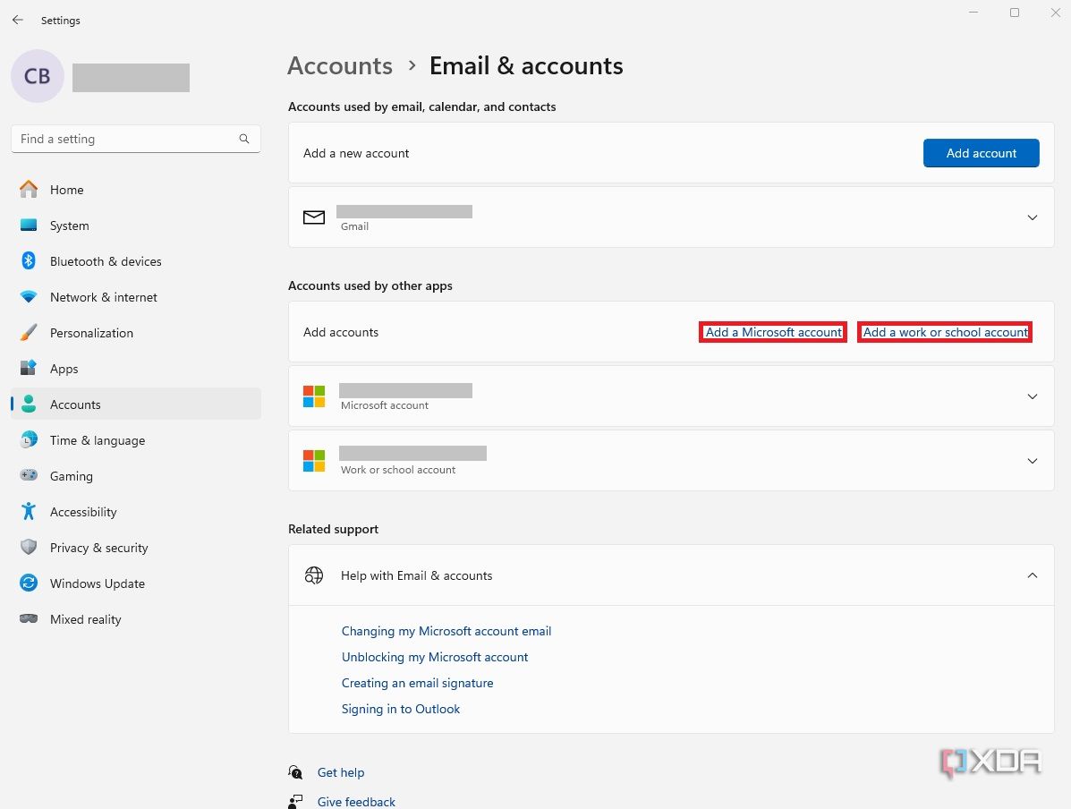The width and height of the screenshot is (1071, 809).
Task: Open Gaming via the Xbox icon
Action: (28, 476)
